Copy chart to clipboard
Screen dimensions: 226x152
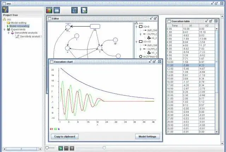[x=65, y=136]
